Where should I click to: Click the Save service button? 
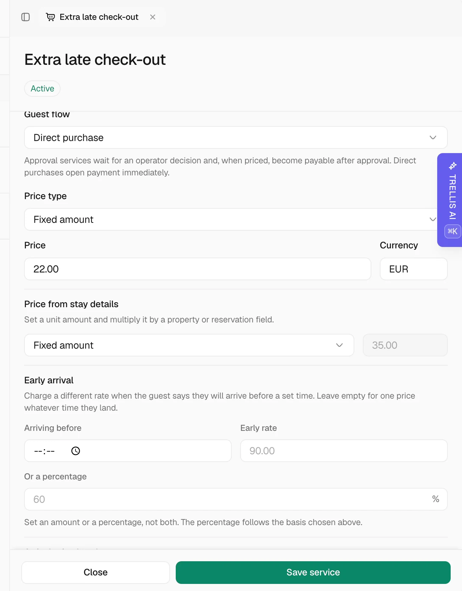(x=313, y=572)
